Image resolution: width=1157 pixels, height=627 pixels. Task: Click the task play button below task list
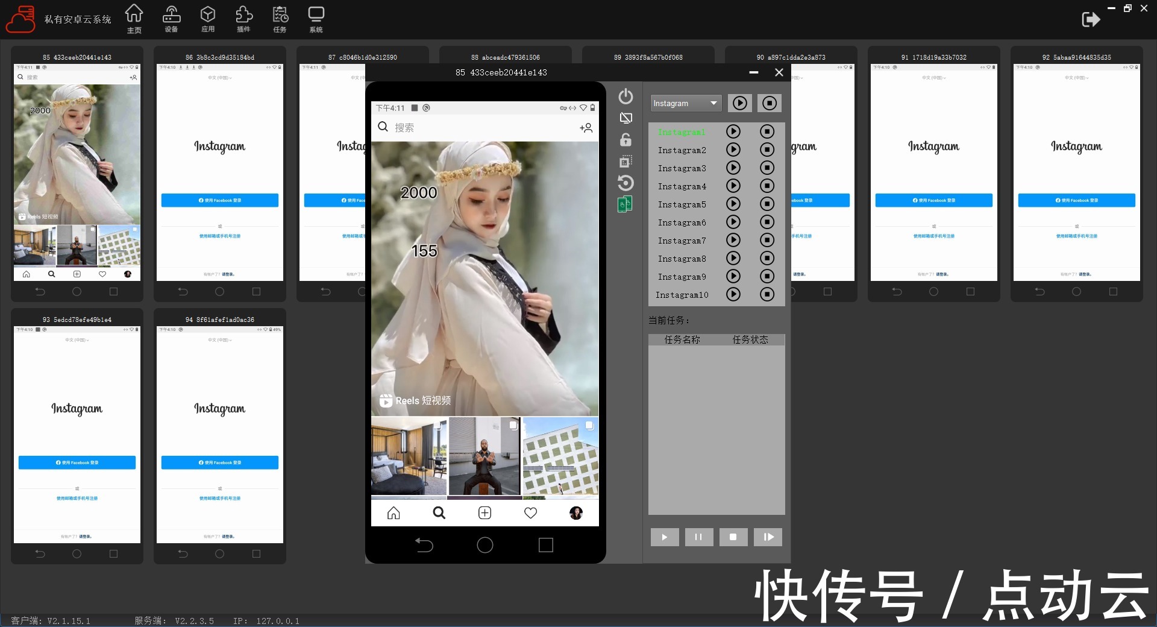coord(665,537)
